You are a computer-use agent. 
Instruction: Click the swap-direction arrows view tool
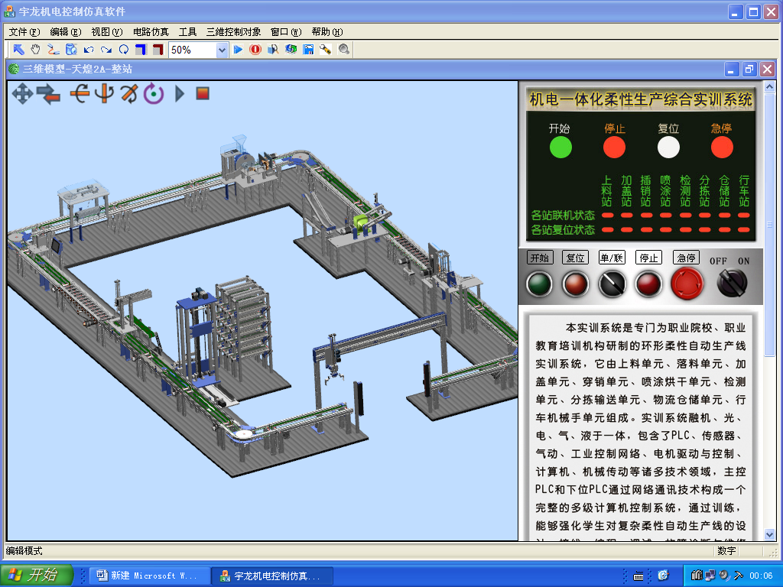click(48, 93)
